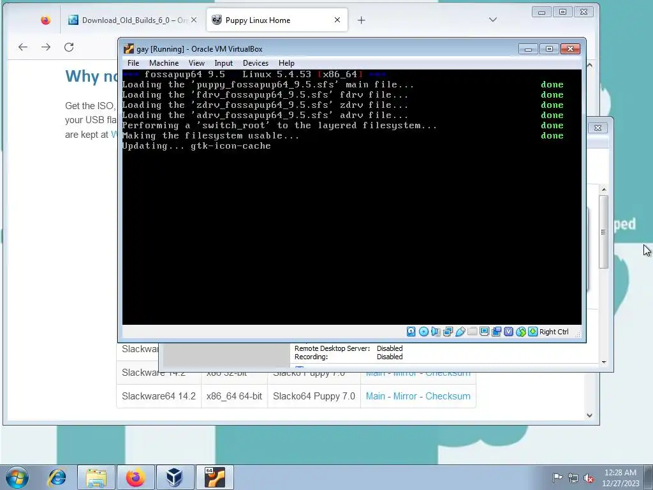This screenshot has width=653, height=490.
Task: Open the File menu in VirtualBox VM window
Action: pyautogui.click(x=133, y=63)
